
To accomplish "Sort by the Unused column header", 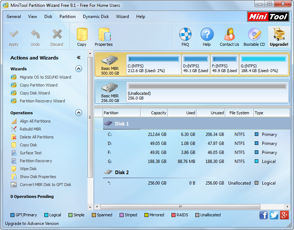I will tap(211, 113).
